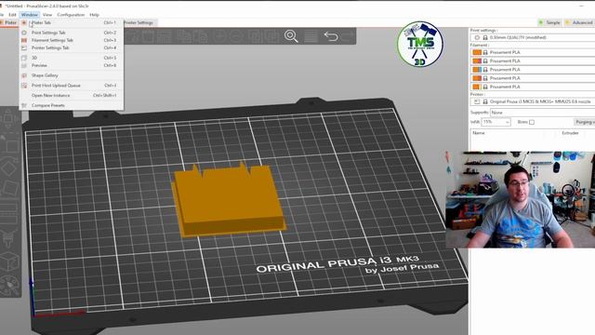Click the Redo arrow in the toolbar

[x=348, y=36]
